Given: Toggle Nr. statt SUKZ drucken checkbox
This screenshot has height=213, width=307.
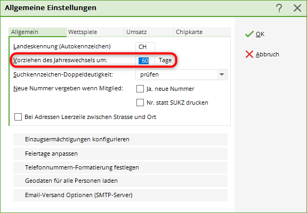Looking at the screenshot, I should (x=140, y=103).
